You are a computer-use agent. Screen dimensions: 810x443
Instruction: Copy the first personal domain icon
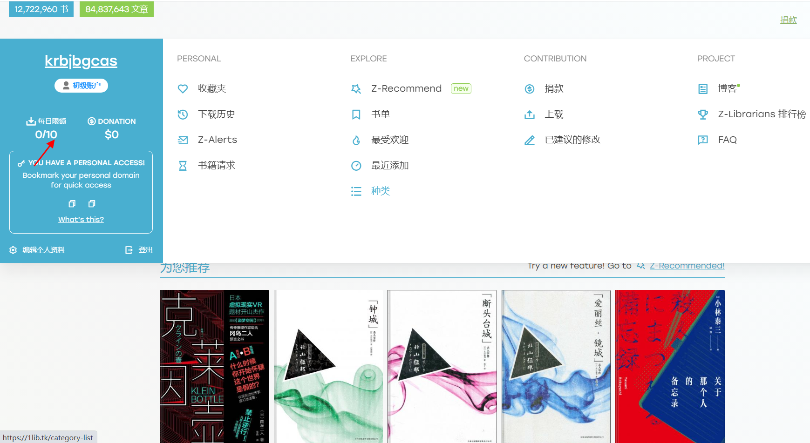click(x=72, y=204)
